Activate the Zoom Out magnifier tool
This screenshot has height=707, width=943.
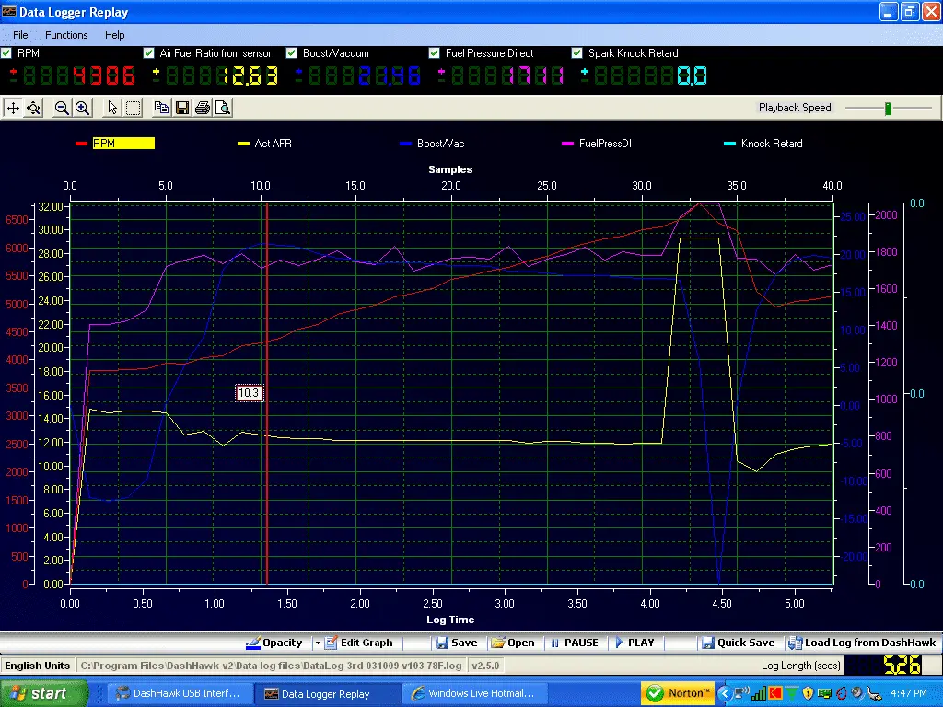pyautogui.click(x=59, y=108)
